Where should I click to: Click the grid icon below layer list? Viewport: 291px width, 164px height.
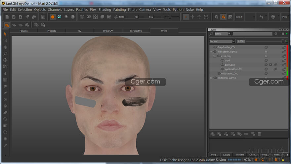click(260, 134)
